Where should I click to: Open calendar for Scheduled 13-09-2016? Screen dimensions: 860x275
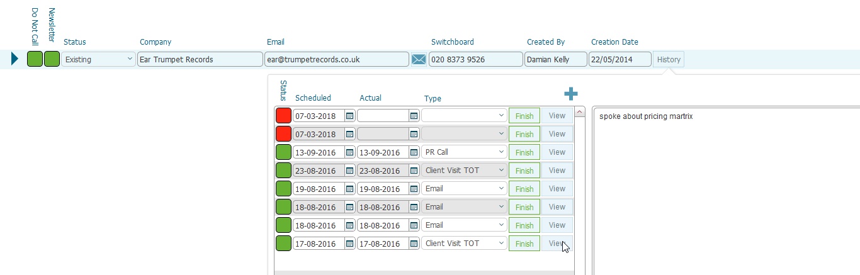point(350,152)
